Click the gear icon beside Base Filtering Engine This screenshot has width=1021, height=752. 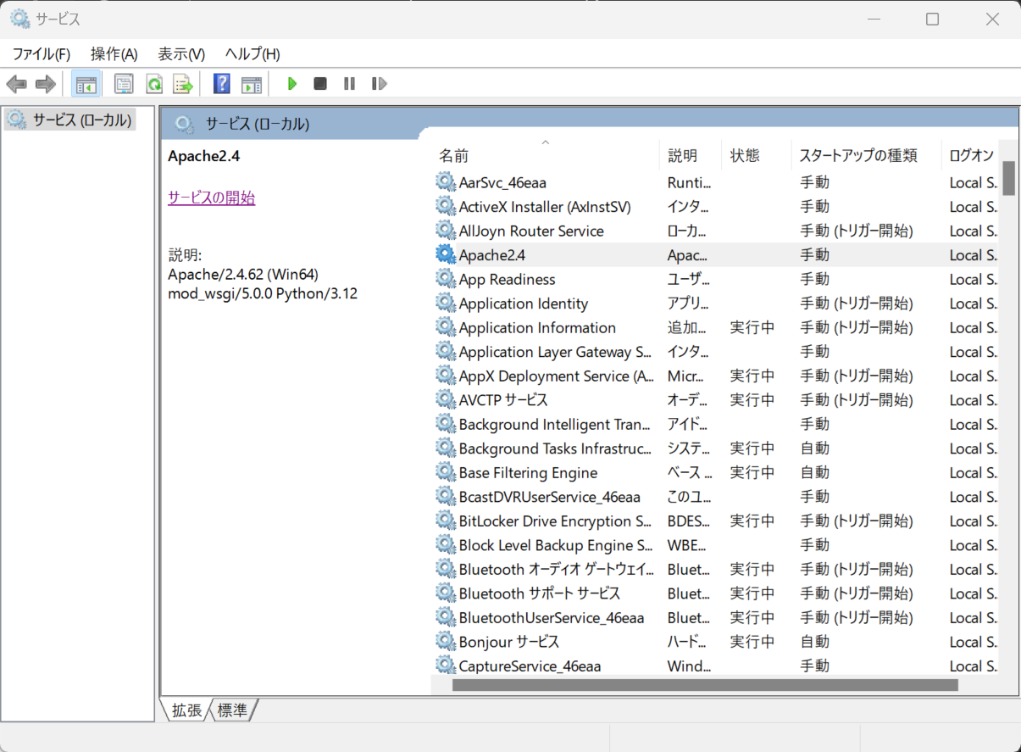[x=445, y=471]
